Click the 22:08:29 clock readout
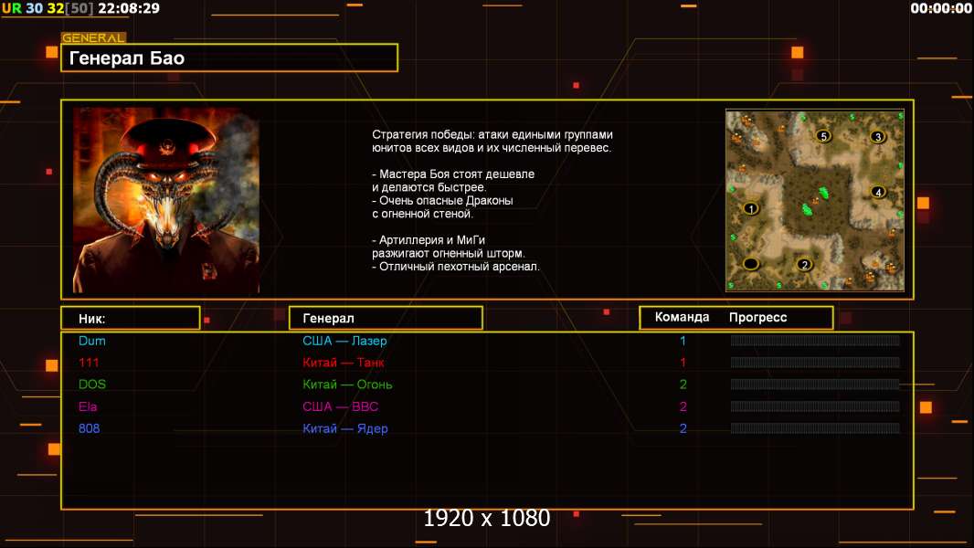Viewport: 974px width, 548px height. point(129,8)
